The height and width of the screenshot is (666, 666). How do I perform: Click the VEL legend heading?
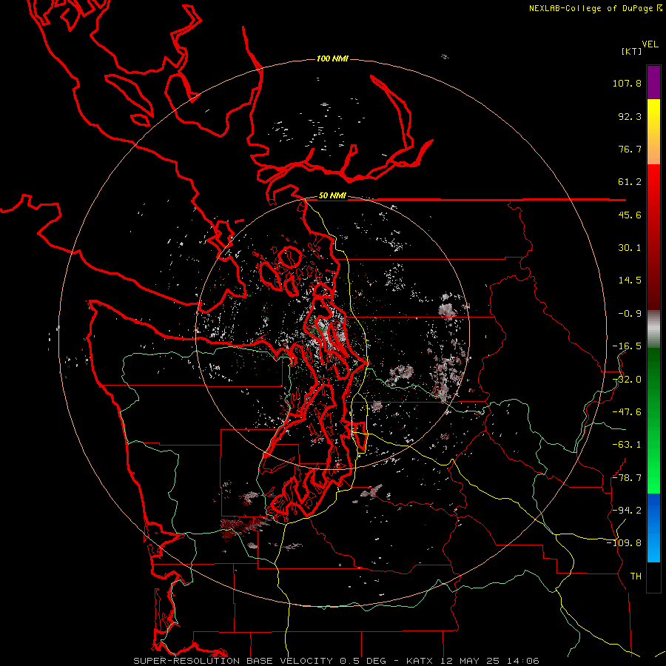pyautogui.click(x=650, y=44)
